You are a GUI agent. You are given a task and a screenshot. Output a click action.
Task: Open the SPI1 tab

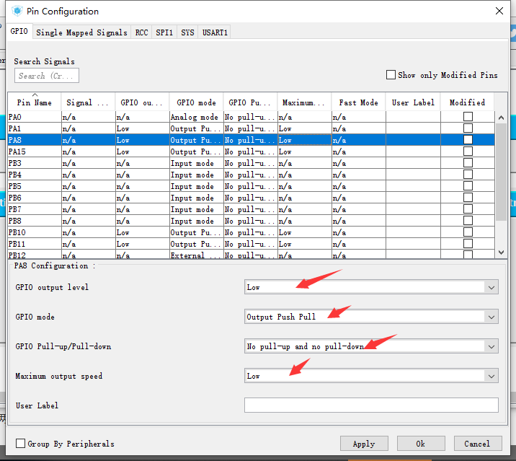pyautogui.click(x=164, y=32)
